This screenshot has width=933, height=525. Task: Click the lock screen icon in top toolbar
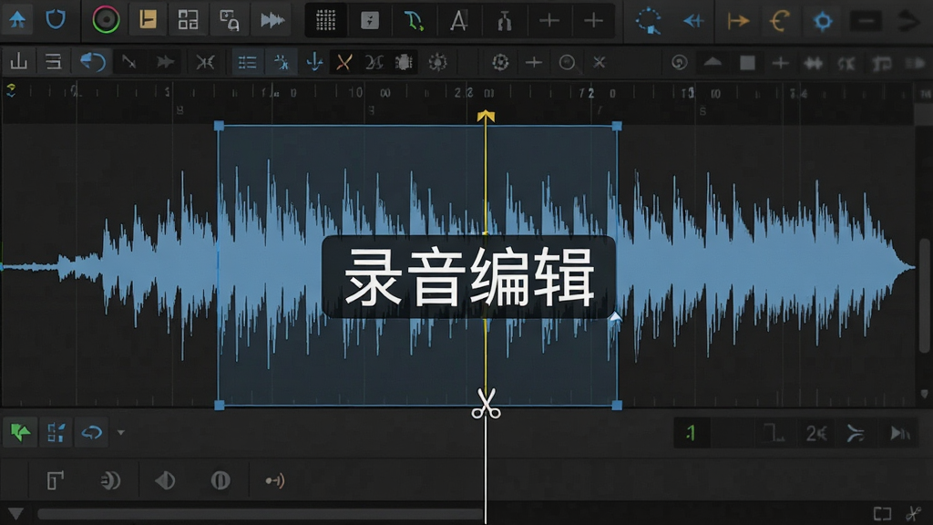tap(229, 20)
